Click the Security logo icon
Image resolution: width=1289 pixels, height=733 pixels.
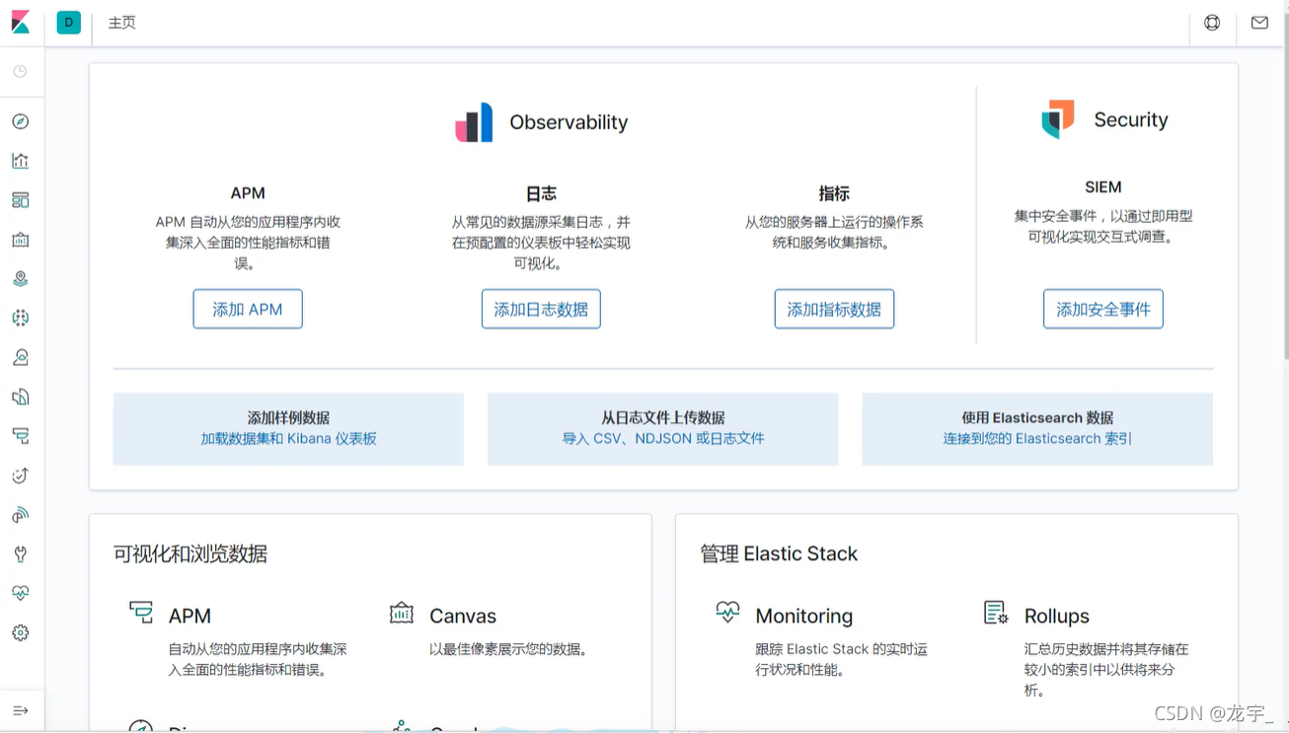1058,119
